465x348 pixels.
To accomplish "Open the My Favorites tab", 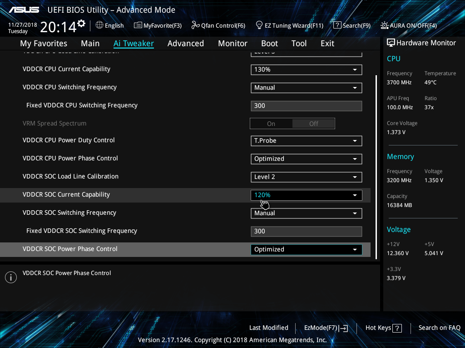I will point(44,43).
